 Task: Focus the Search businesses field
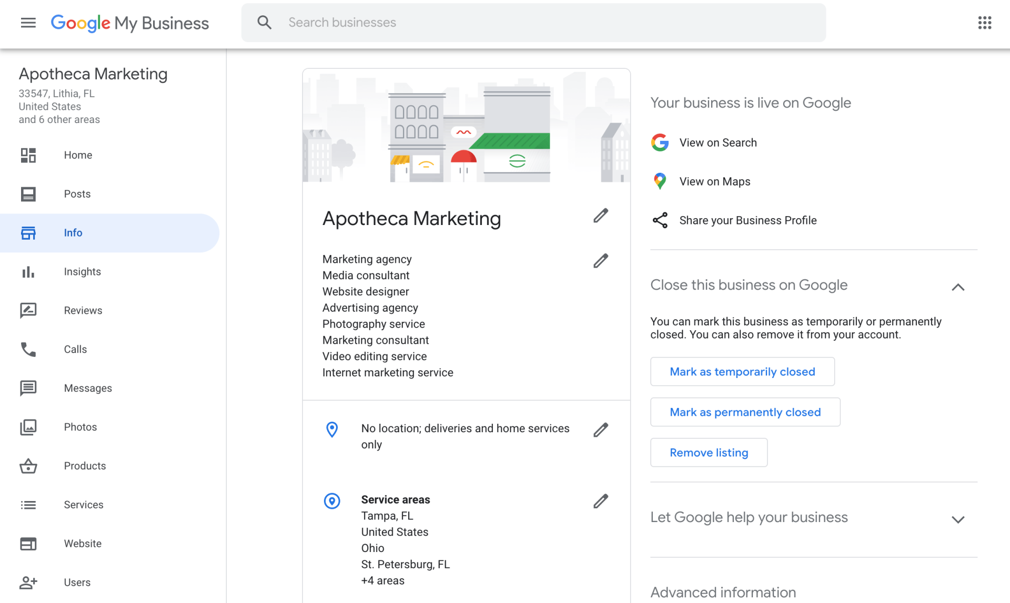pos(533,23)
